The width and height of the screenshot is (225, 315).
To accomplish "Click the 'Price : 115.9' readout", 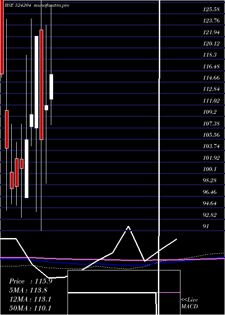I will (x=31, y=281).
